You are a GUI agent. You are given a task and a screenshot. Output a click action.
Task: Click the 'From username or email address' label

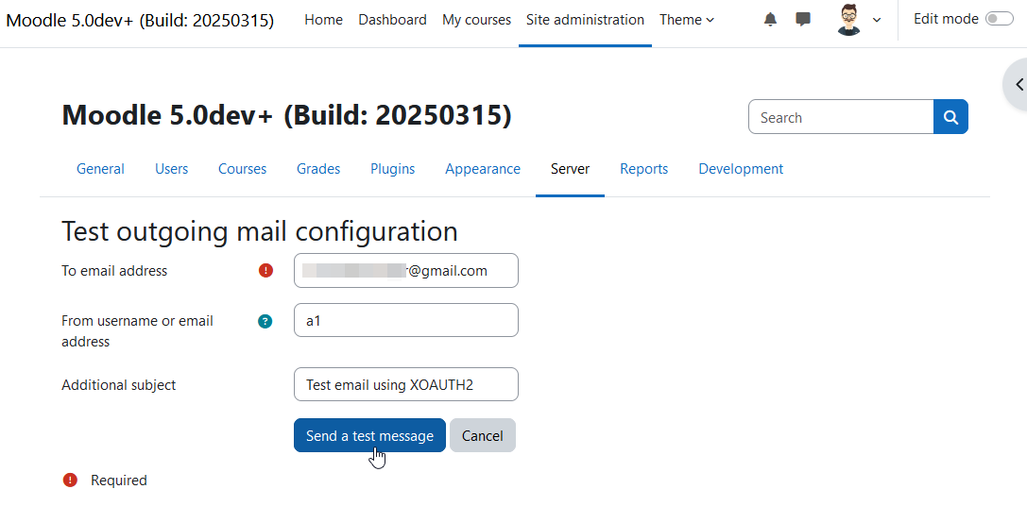click(x=138, y=330)
